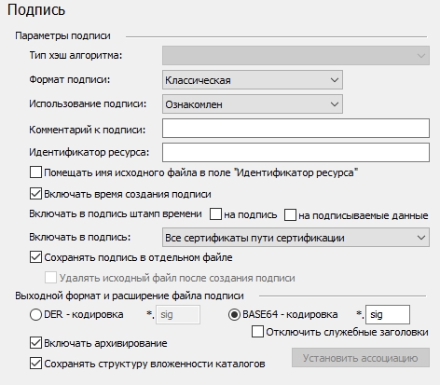The width and height of the screenshot is (440, 385).
Task: Click the BASE64 file extension sig field
Action: (x=388, y=314)
